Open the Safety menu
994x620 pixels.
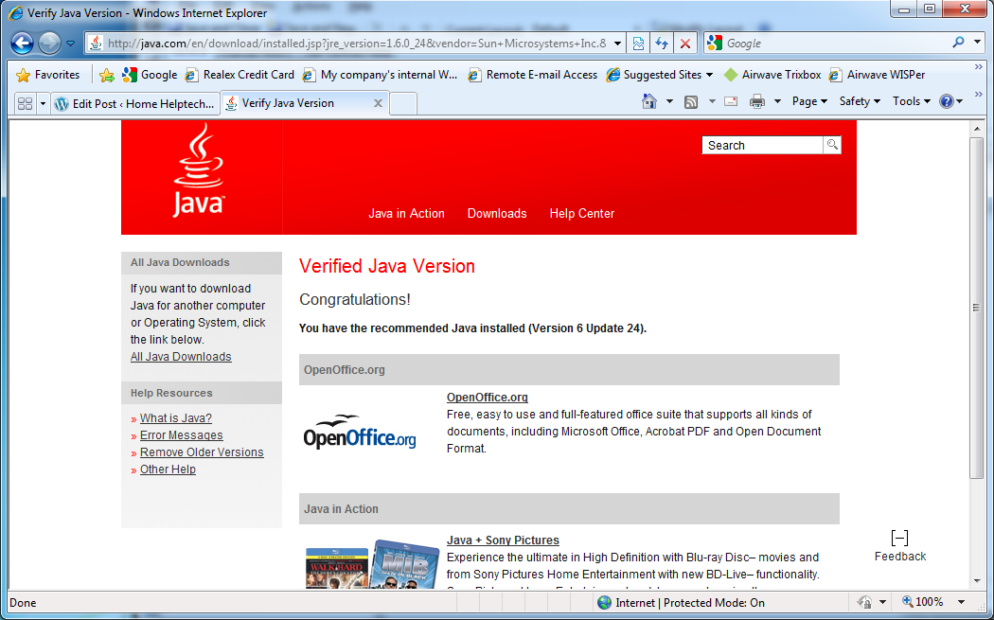(860, 101)
